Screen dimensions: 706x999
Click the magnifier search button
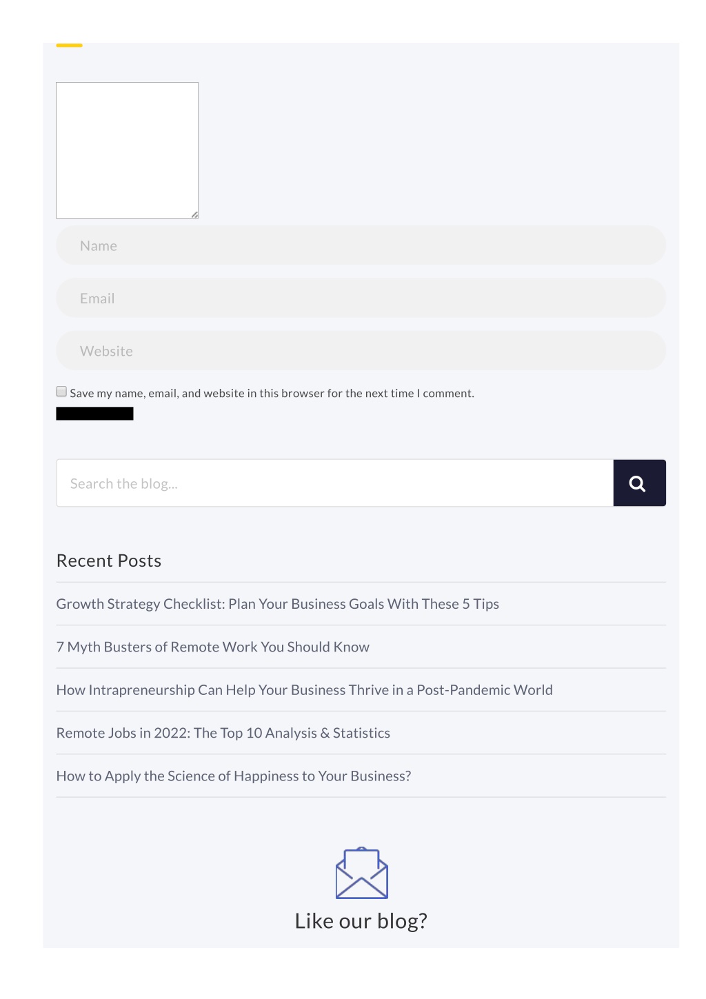pyautogui.click(x=639, y=483)
